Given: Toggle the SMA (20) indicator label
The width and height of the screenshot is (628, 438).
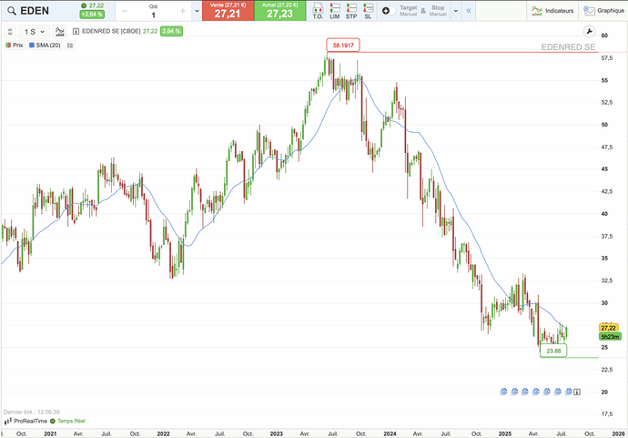Looking at the screenshot, I should tap(47, 45).
